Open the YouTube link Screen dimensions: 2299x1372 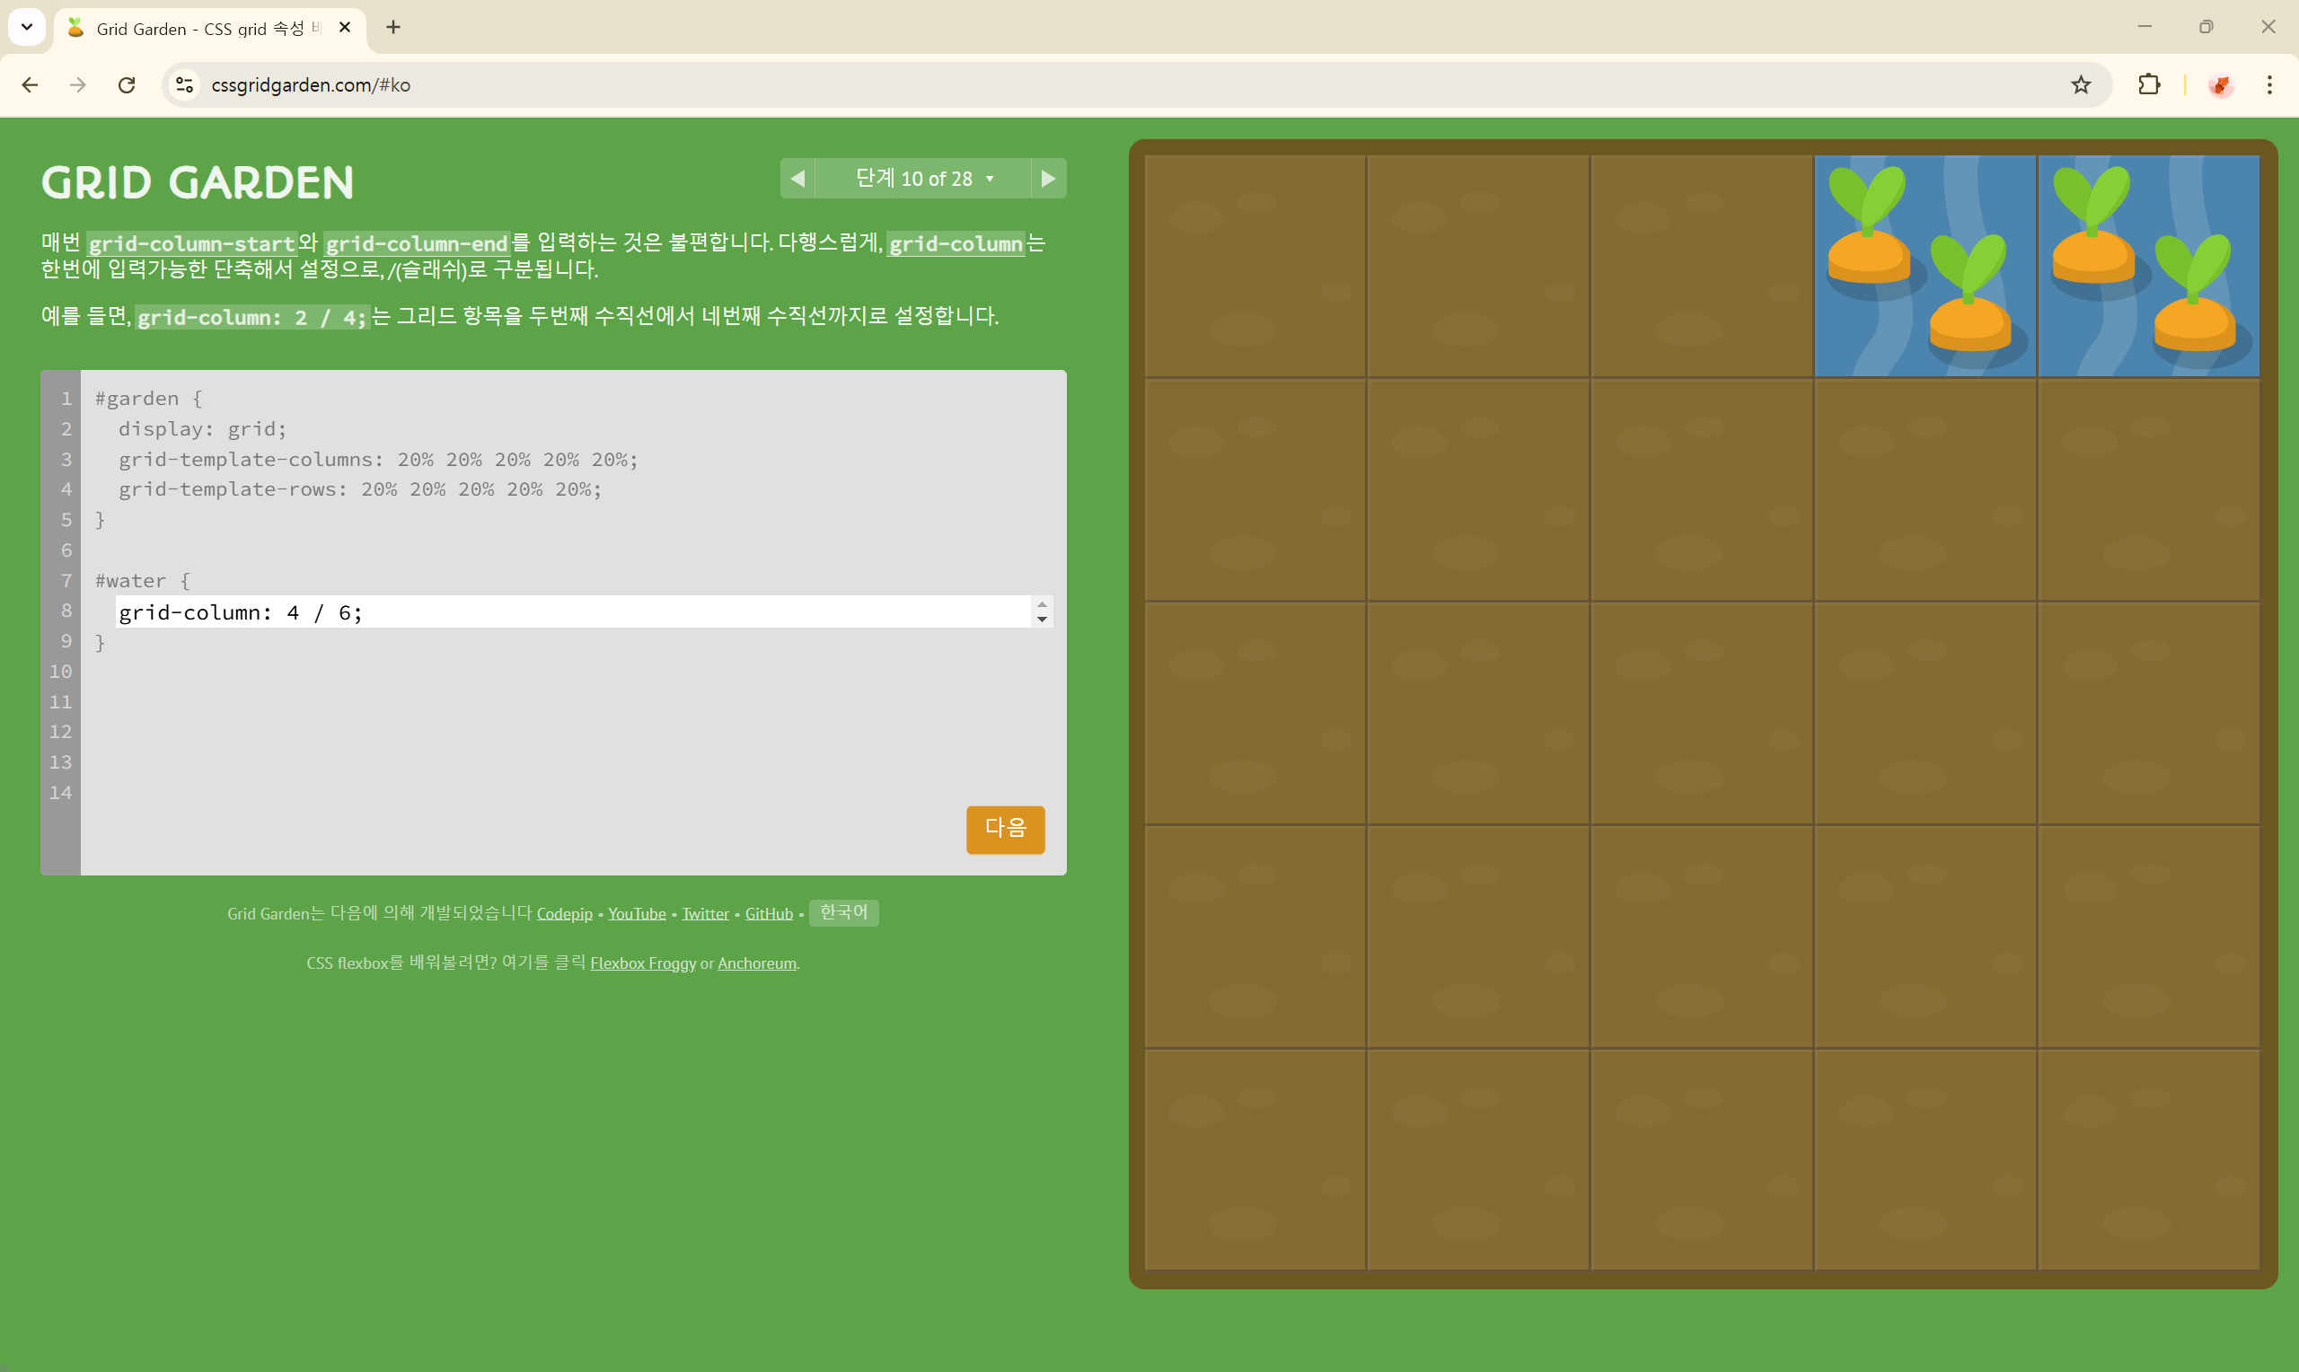[x=636, y=913]
